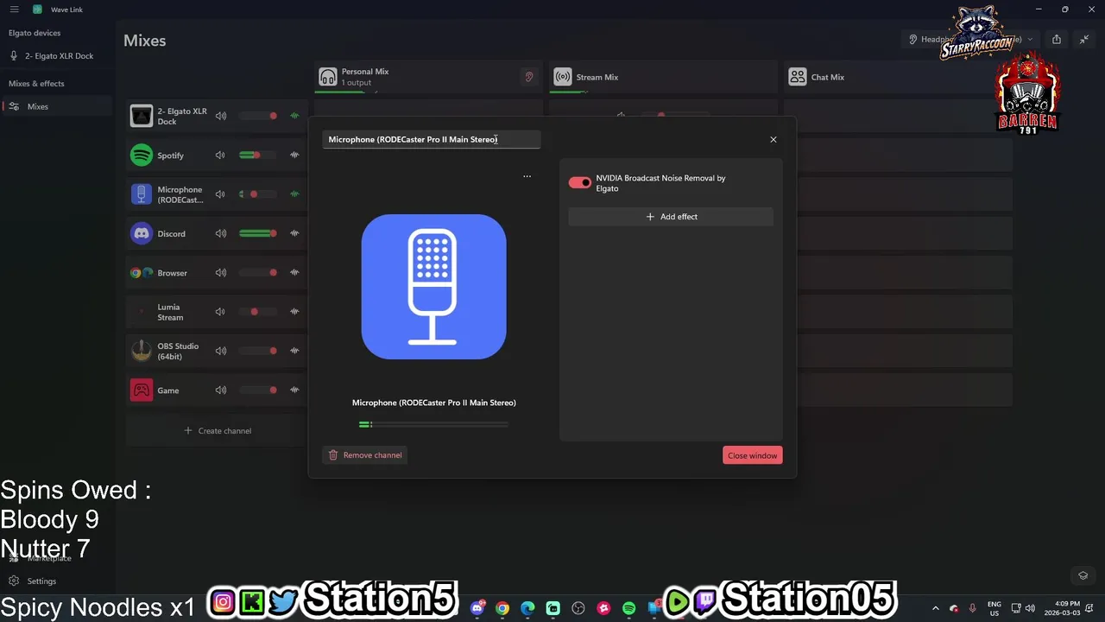Click the microphone level meter in the dialog
Viewport: 1105px width, 622px height.
coord(433,424)
